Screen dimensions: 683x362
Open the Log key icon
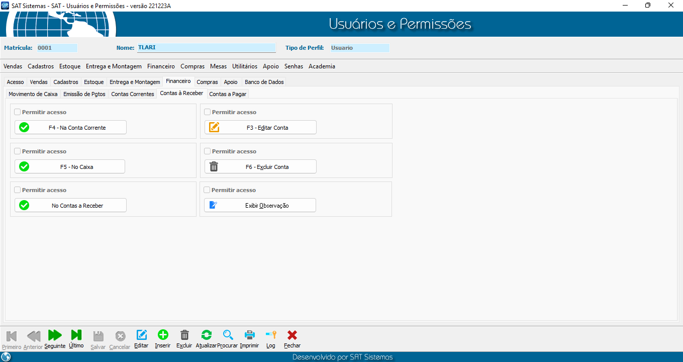coord(271,335)
